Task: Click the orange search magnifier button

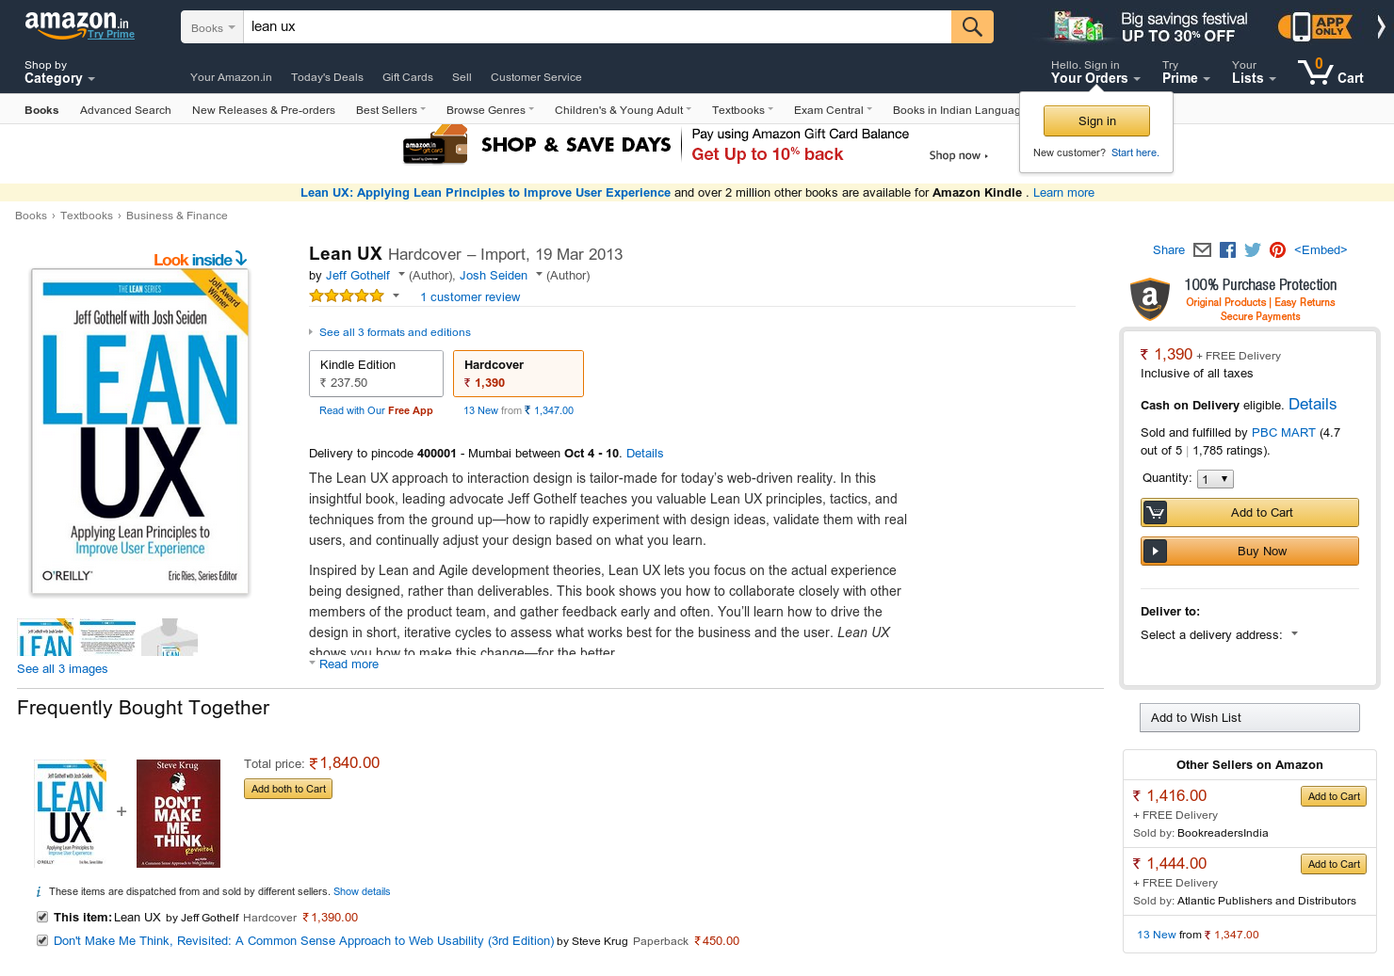Action: 972,27
